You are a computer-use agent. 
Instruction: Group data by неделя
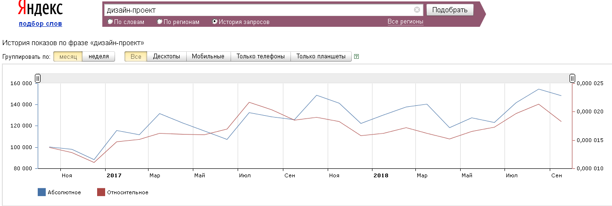click(x=99, y=56)
